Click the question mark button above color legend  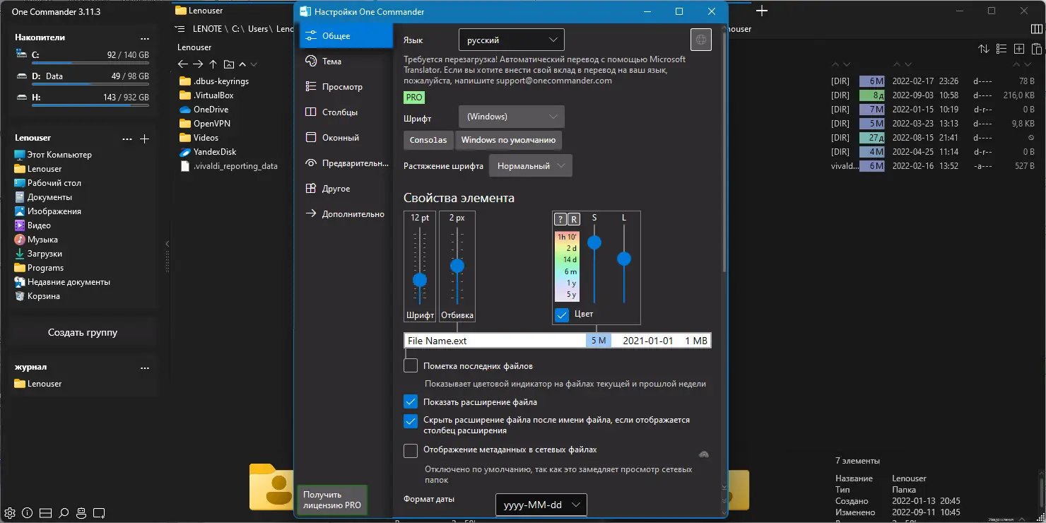560,219
